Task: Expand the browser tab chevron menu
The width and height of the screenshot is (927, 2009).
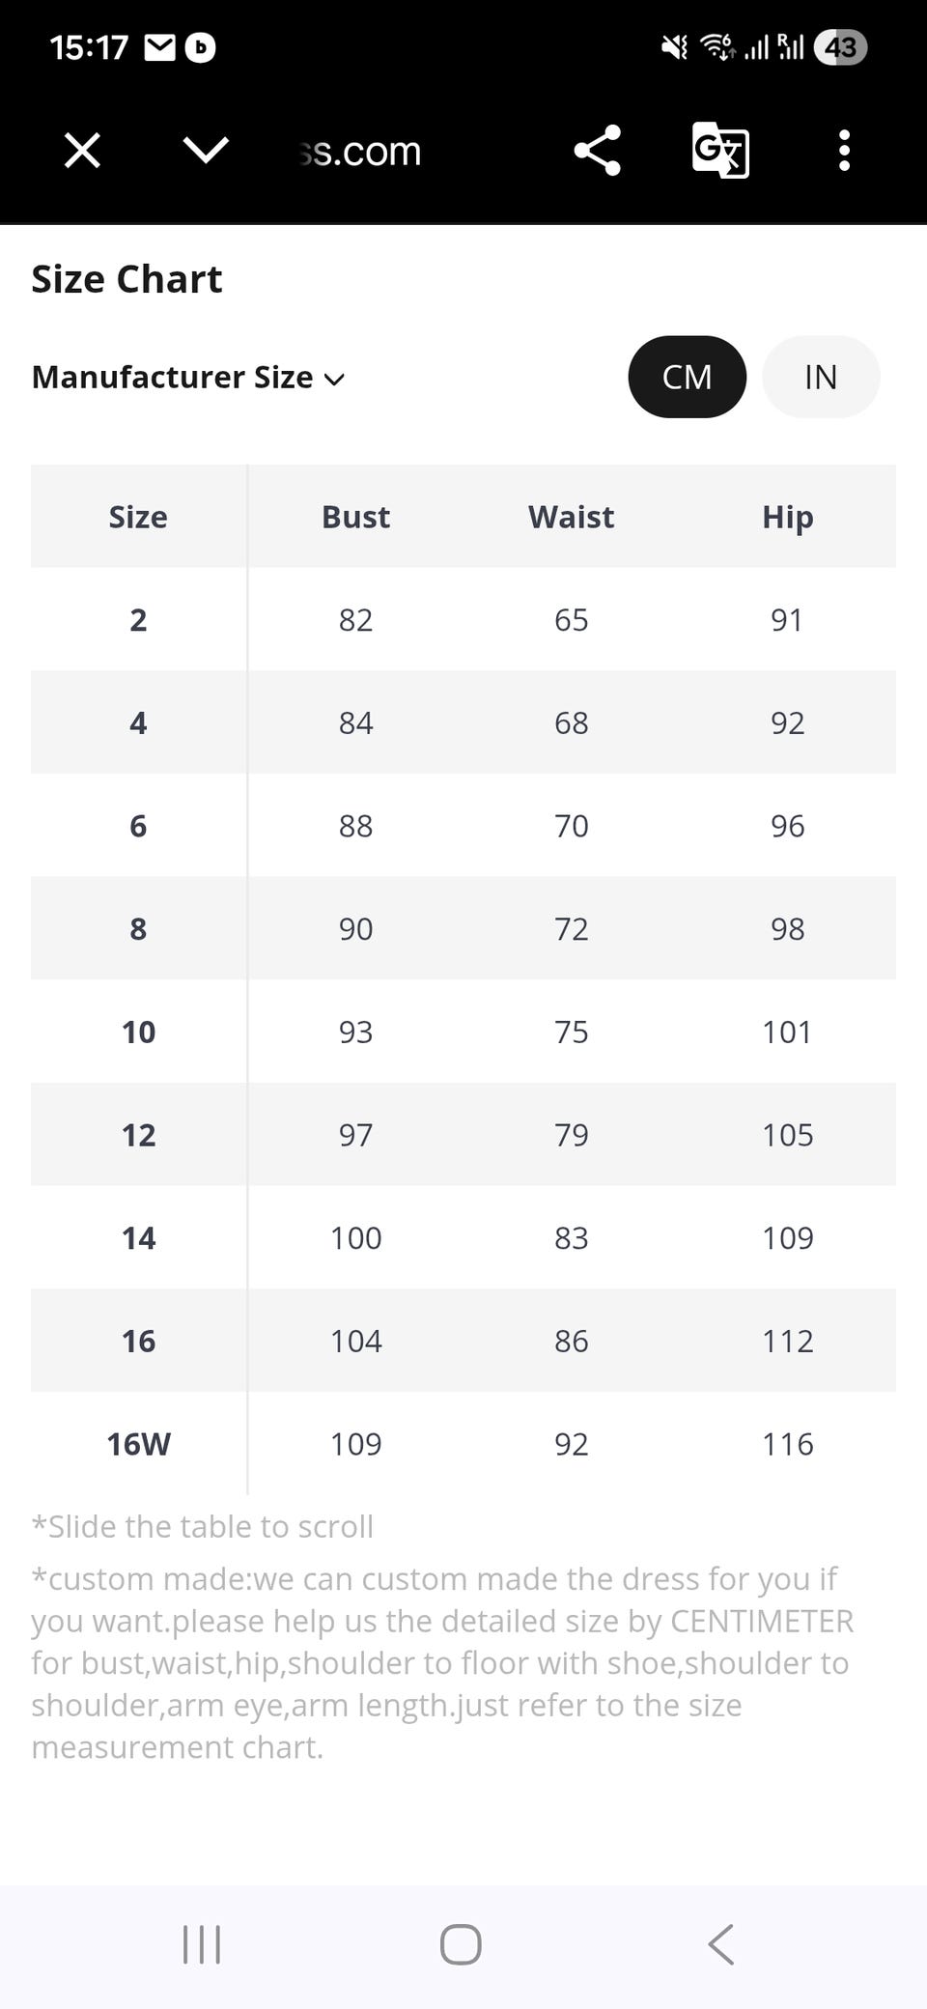Action: pyautogui.click(x=205, y=151)
